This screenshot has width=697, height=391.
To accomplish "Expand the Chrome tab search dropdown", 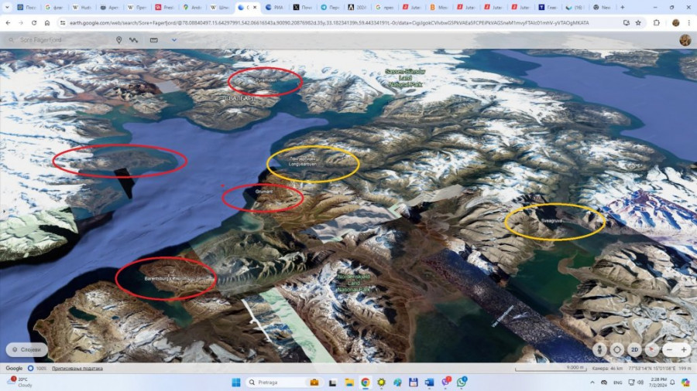I will pos(7,7).
